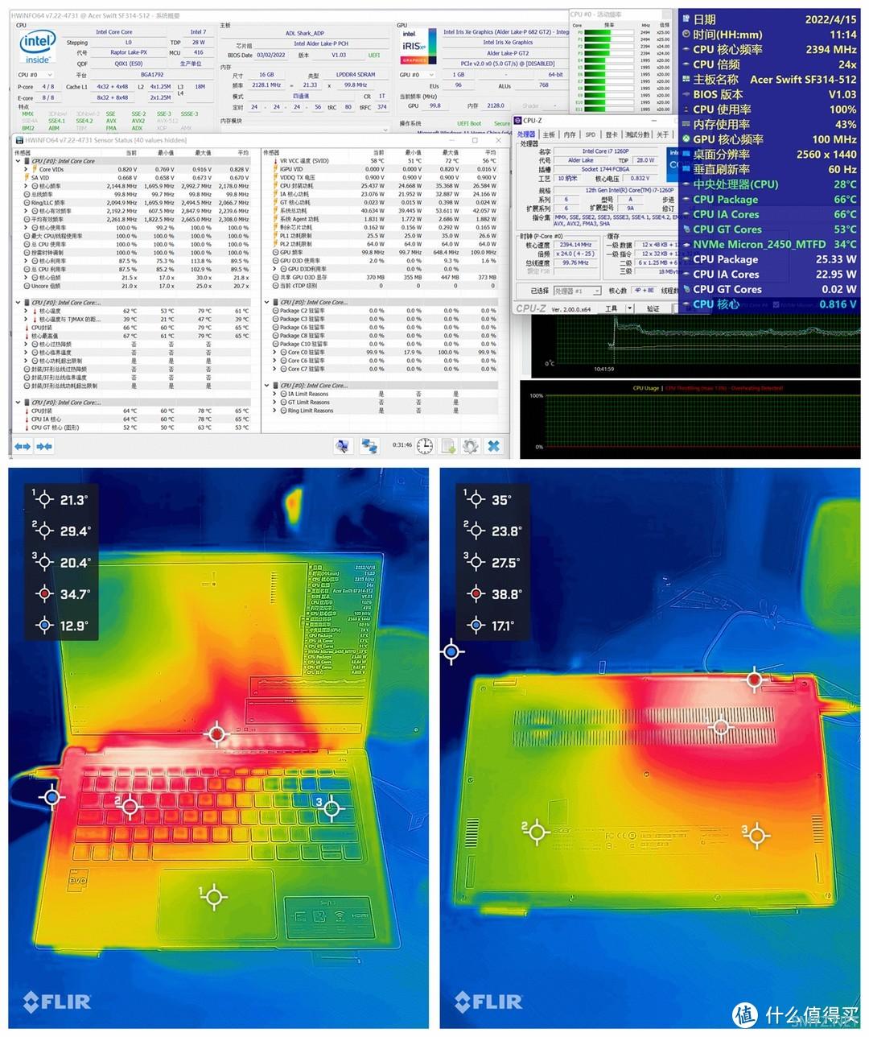Select the Package C2 驻留率 row

click(385, 311)
